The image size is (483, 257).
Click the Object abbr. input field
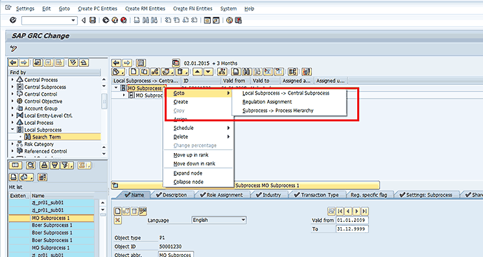point(176,255)
